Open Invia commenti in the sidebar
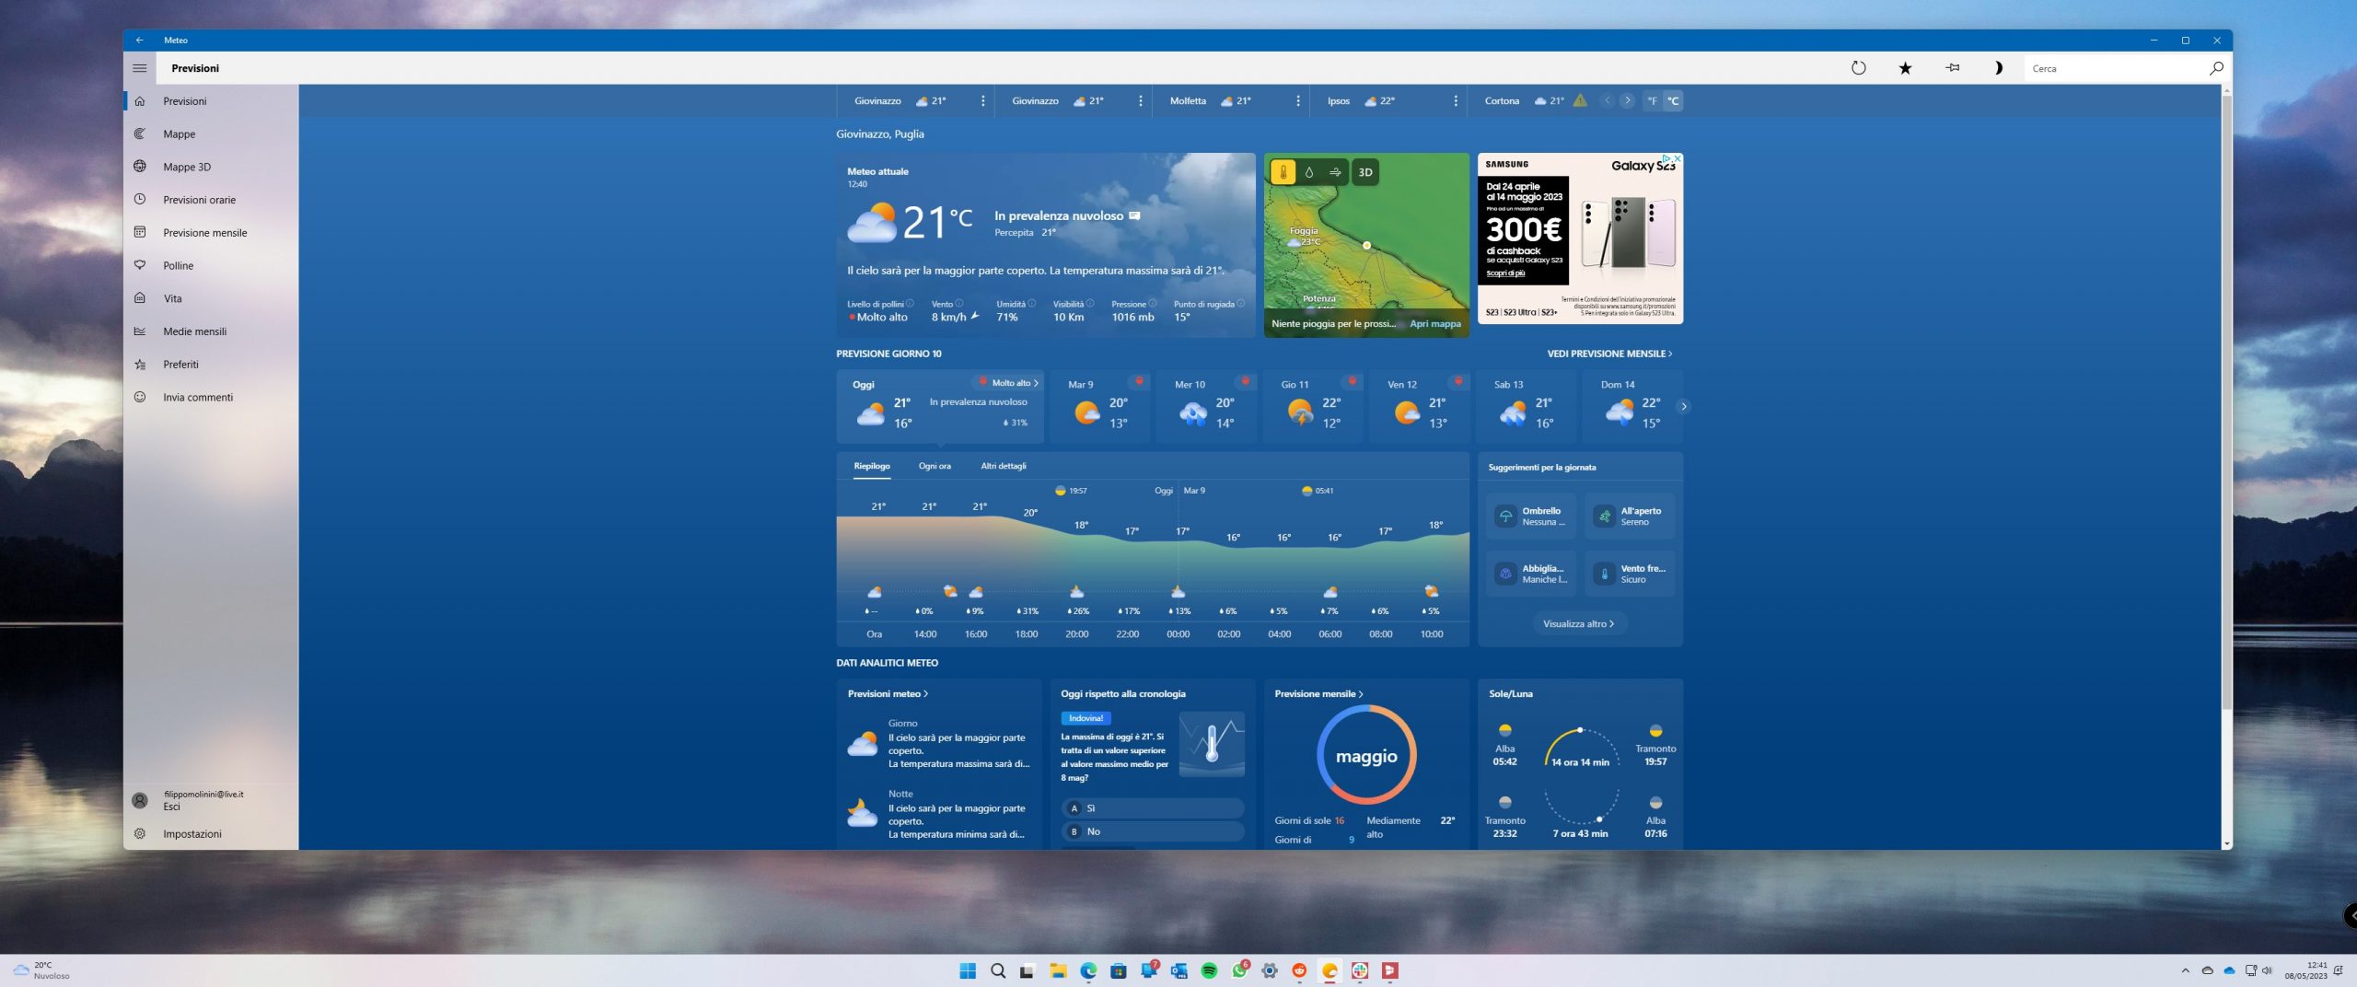Screen dimensions: 2357x987 (211, 398)
